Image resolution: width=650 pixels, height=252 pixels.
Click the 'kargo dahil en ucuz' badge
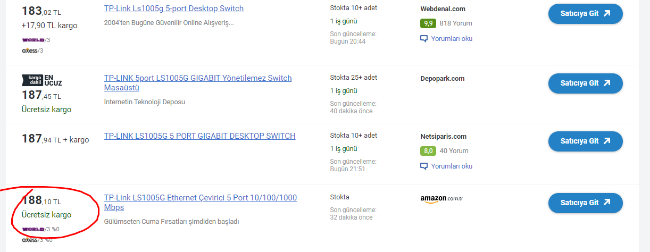[42, 80]
